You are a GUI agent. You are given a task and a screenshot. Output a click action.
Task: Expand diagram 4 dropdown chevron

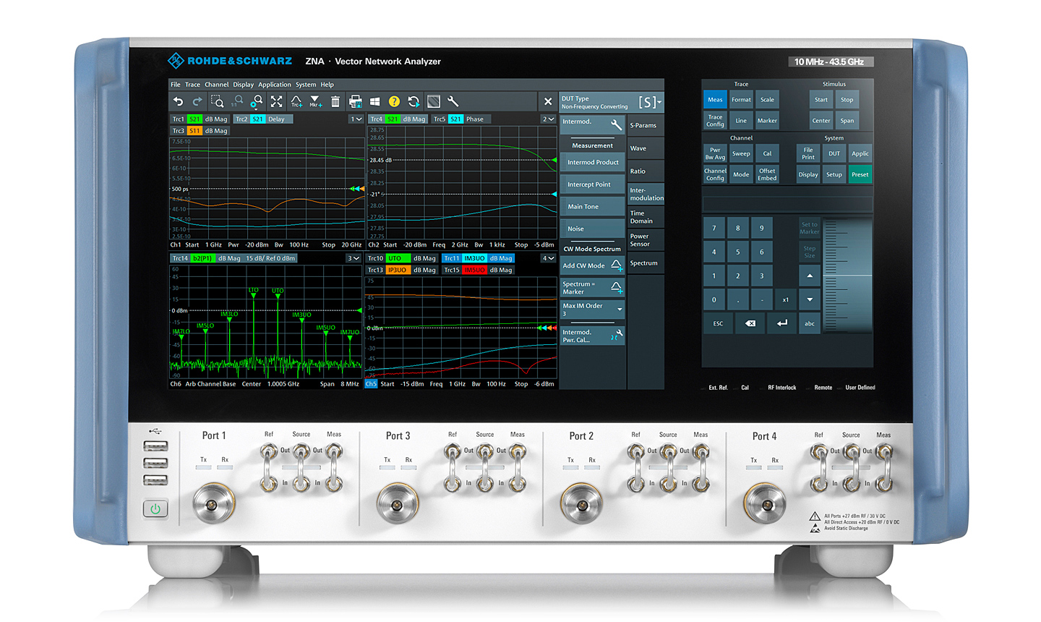tap(549, 258)
